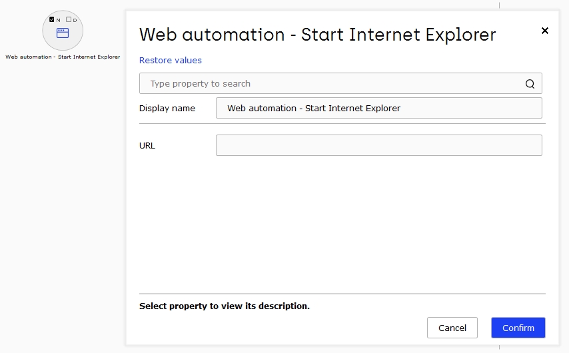This screenshot has height=353, width=569.
Task: Click the empty URL input field
Action: click(x=379, y=145)
